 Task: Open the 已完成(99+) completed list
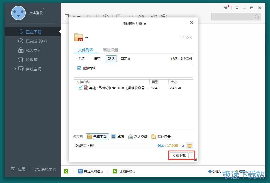[33, 41]
